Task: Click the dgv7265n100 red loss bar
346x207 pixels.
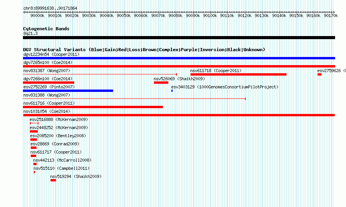Action: click(179, 66)
